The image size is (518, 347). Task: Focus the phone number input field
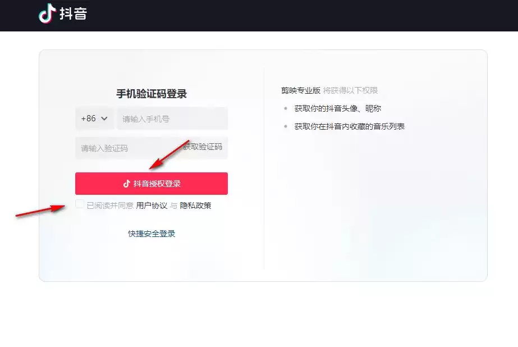pyautogui.click(x=172, y=118)
